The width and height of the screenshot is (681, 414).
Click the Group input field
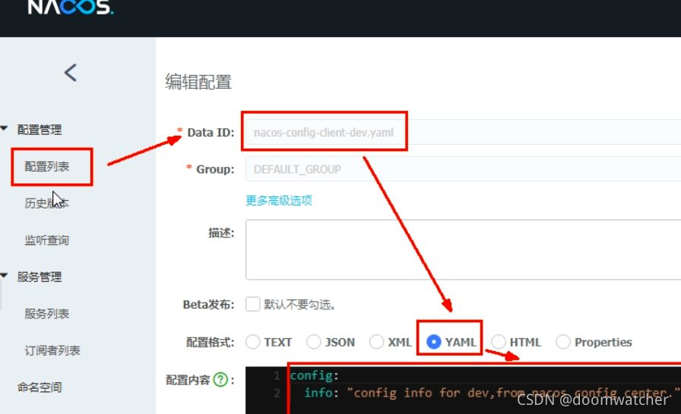[x=463, y=169]
